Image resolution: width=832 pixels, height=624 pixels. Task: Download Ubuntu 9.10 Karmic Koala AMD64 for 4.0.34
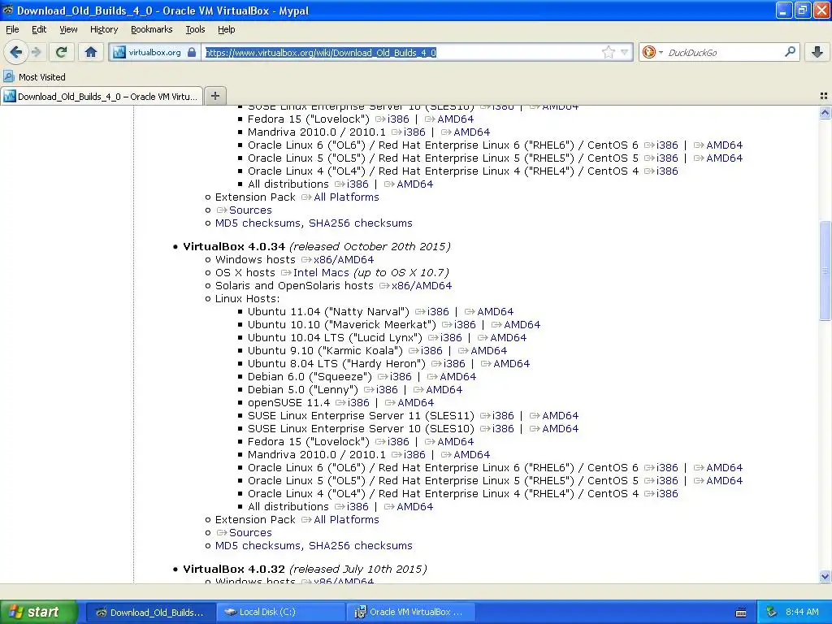tap(488, 351)
